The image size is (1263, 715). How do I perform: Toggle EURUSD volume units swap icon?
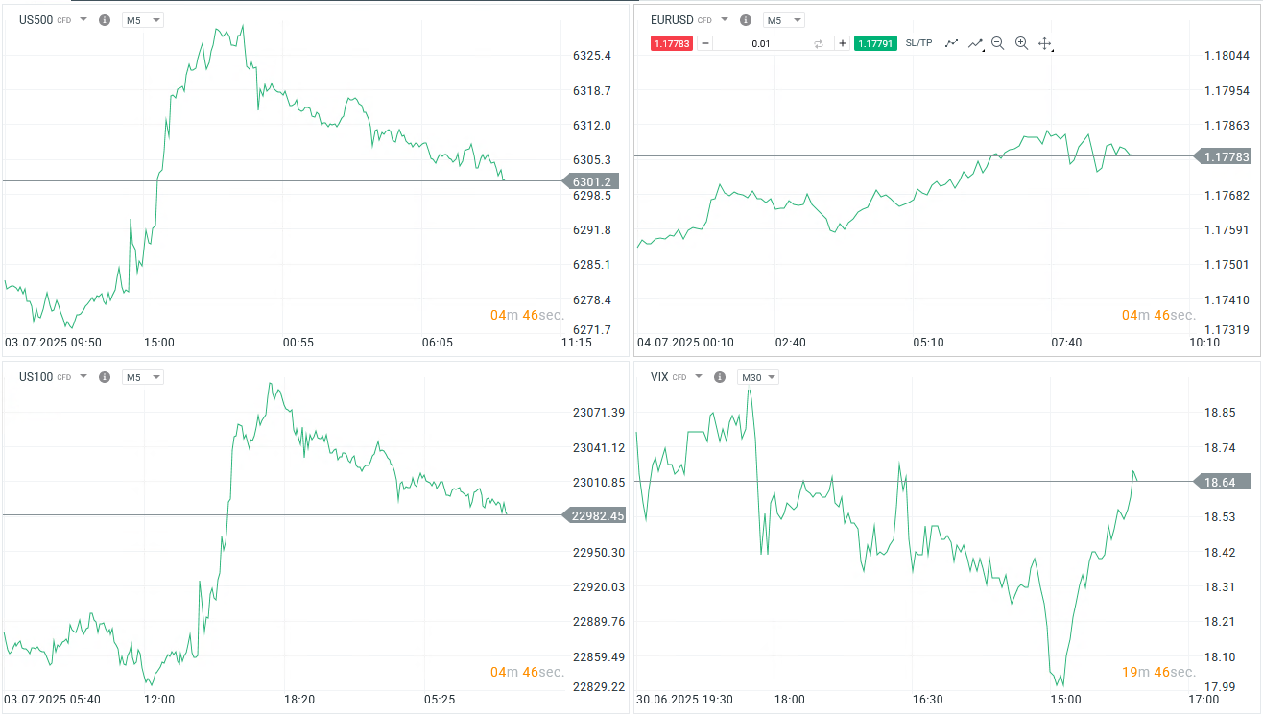coord(819,43)
